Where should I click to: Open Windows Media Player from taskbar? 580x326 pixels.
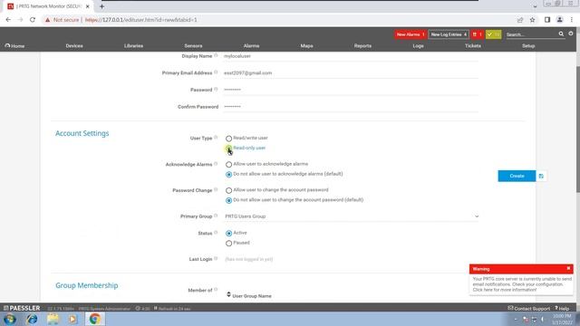(x=72, y=319)
